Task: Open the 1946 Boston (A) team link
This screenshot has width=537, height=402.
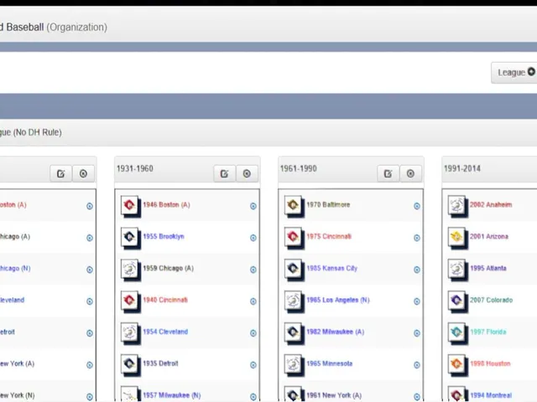Action: [x=166, y=204]
